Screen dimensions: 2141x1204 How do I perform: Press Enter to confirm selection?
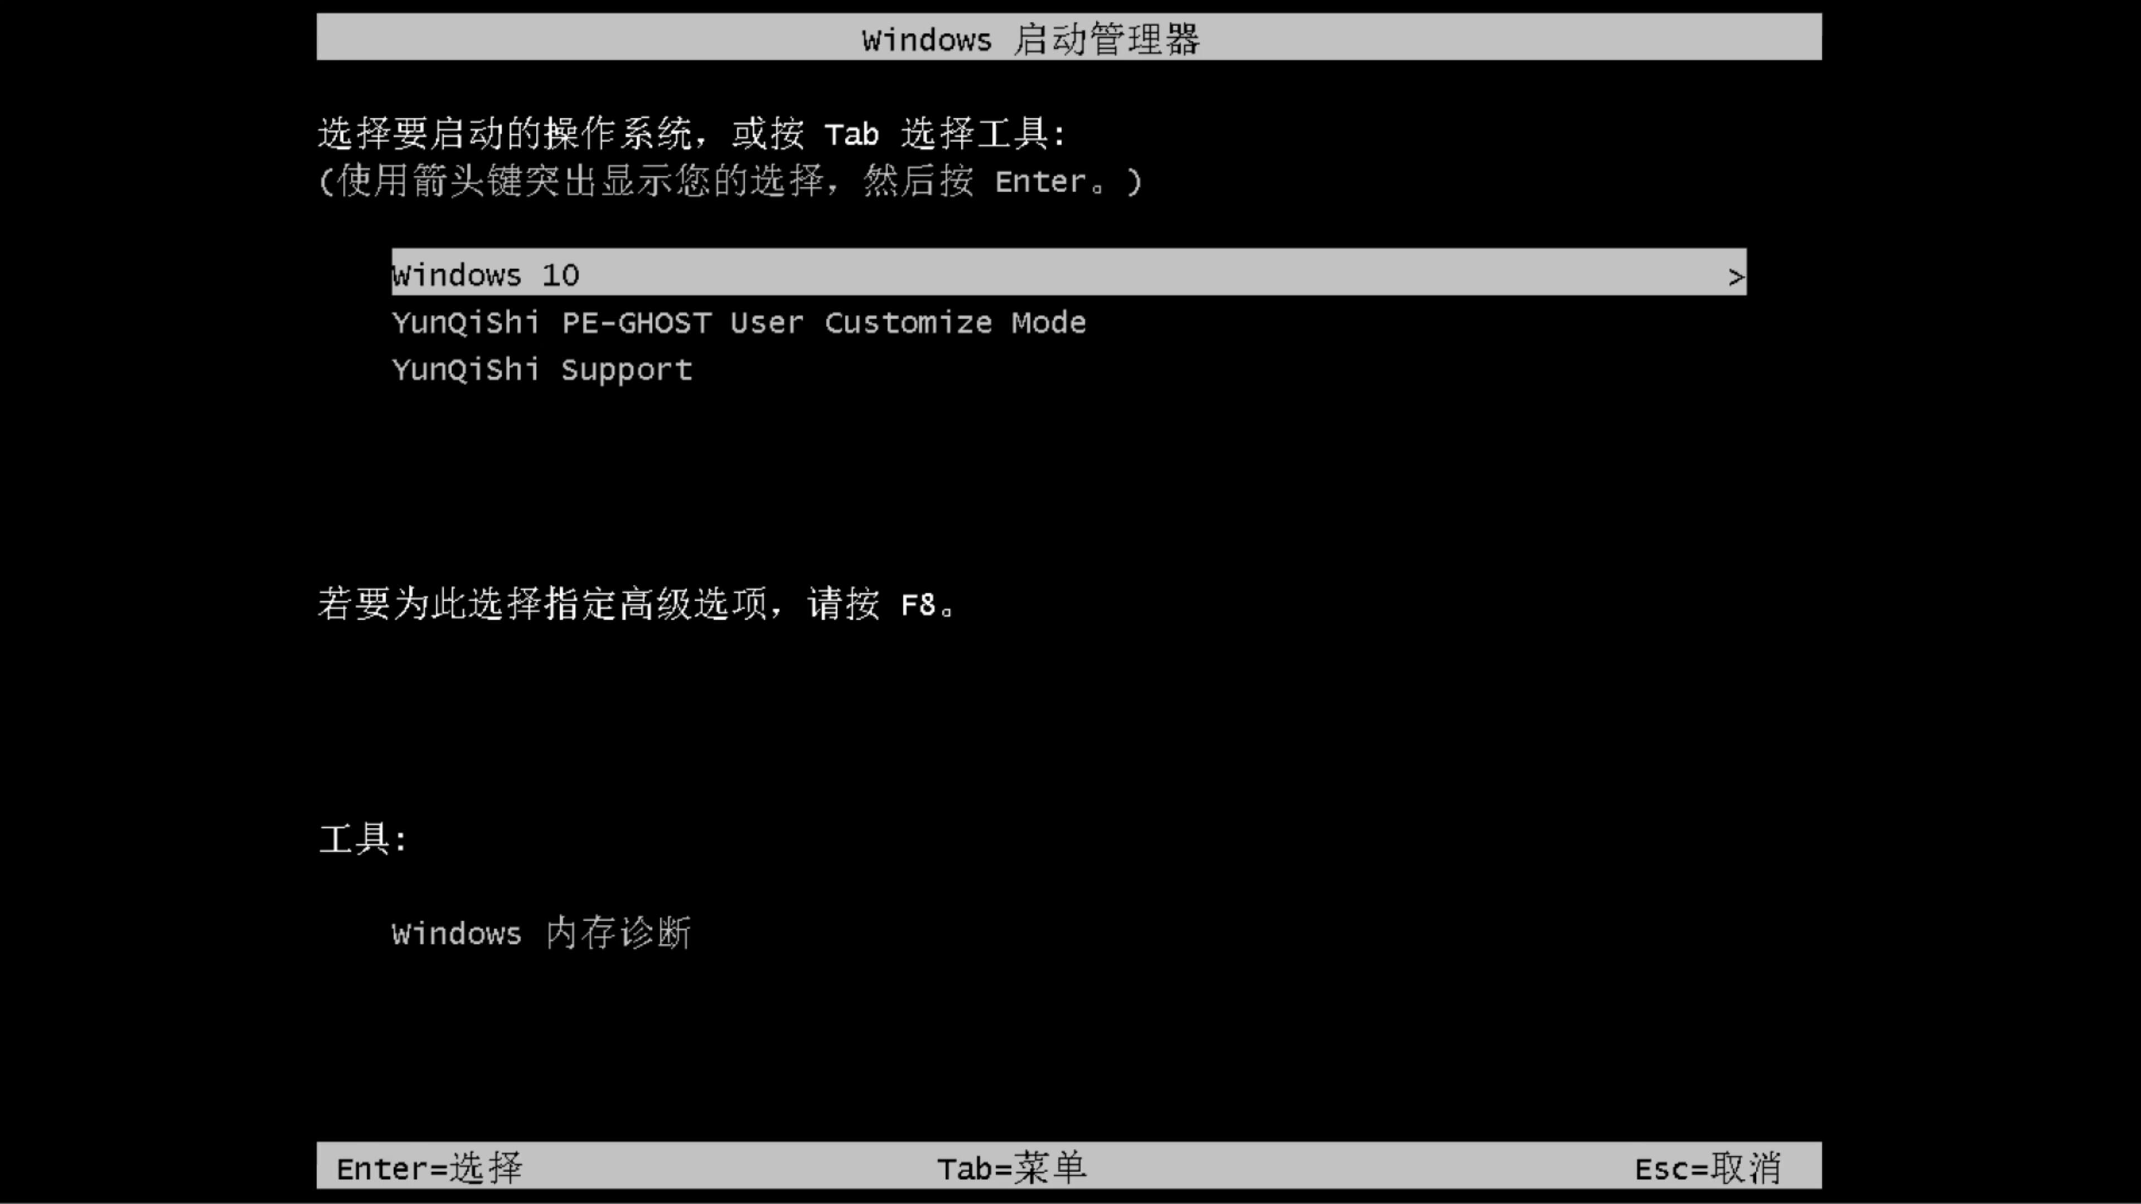coord(428,1167)
